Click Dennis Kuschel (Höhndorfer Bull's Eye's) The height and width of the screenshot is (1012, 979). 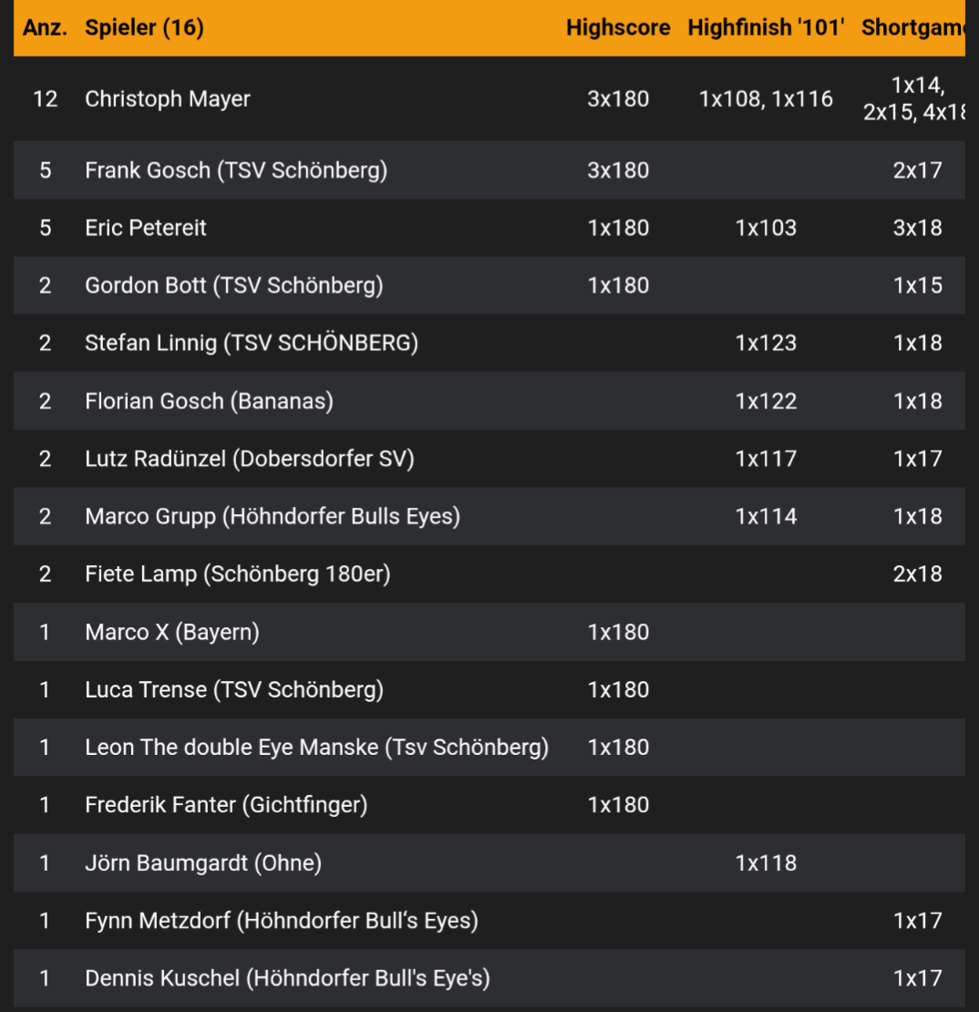[287, 978]
